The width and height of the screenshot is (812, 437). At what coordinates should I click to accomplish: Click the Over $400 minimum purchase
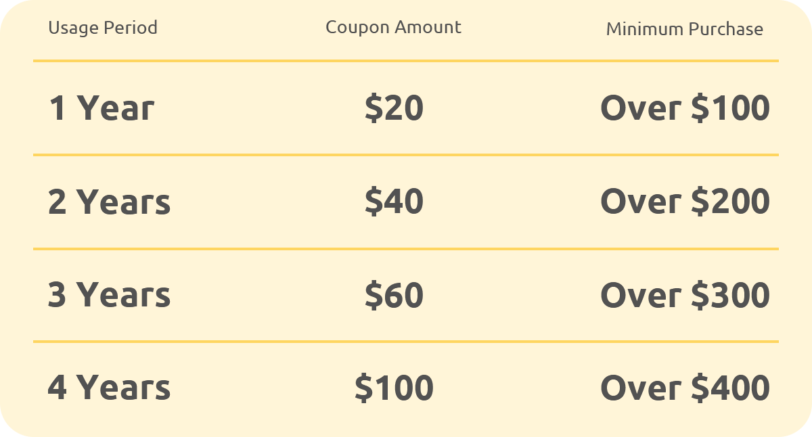[x=685, y=388]
